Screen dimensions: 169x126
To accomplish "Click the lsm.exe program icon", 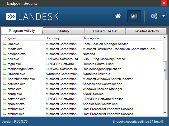I will [5, 44].
